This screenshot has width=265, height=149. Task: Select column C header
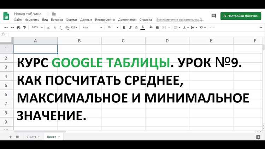coord(123,41)
